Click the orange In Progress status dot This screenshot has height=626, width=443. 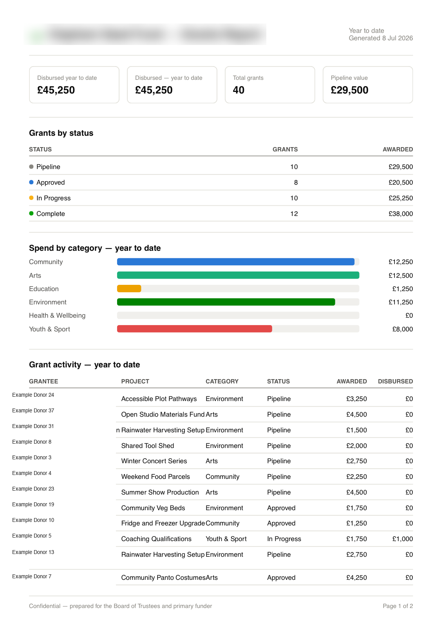point(31,198)
